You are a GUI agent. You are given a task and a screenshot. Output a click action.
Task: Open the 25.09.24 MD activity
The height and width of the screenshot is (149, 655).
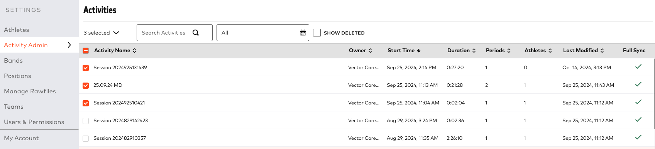(x=108, y=85)
